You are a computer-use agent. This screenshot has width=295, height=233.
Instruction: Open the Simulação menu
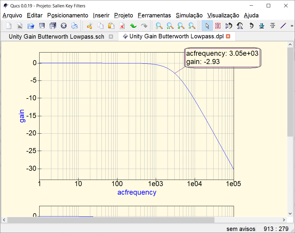189,15
